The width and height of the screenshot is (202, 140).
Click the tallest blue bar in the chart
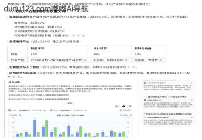35,128
